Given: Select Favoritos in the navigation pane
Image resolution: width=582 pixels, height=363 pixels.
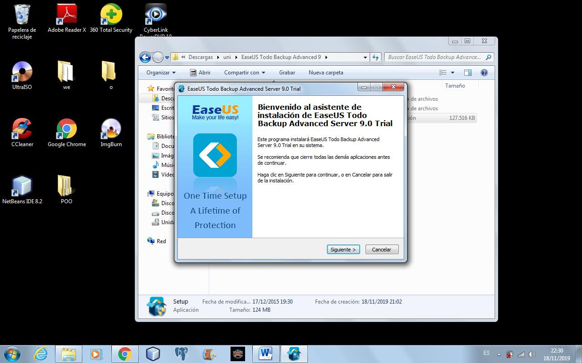Looking at the screenshot, I should (x=161, y=89).
